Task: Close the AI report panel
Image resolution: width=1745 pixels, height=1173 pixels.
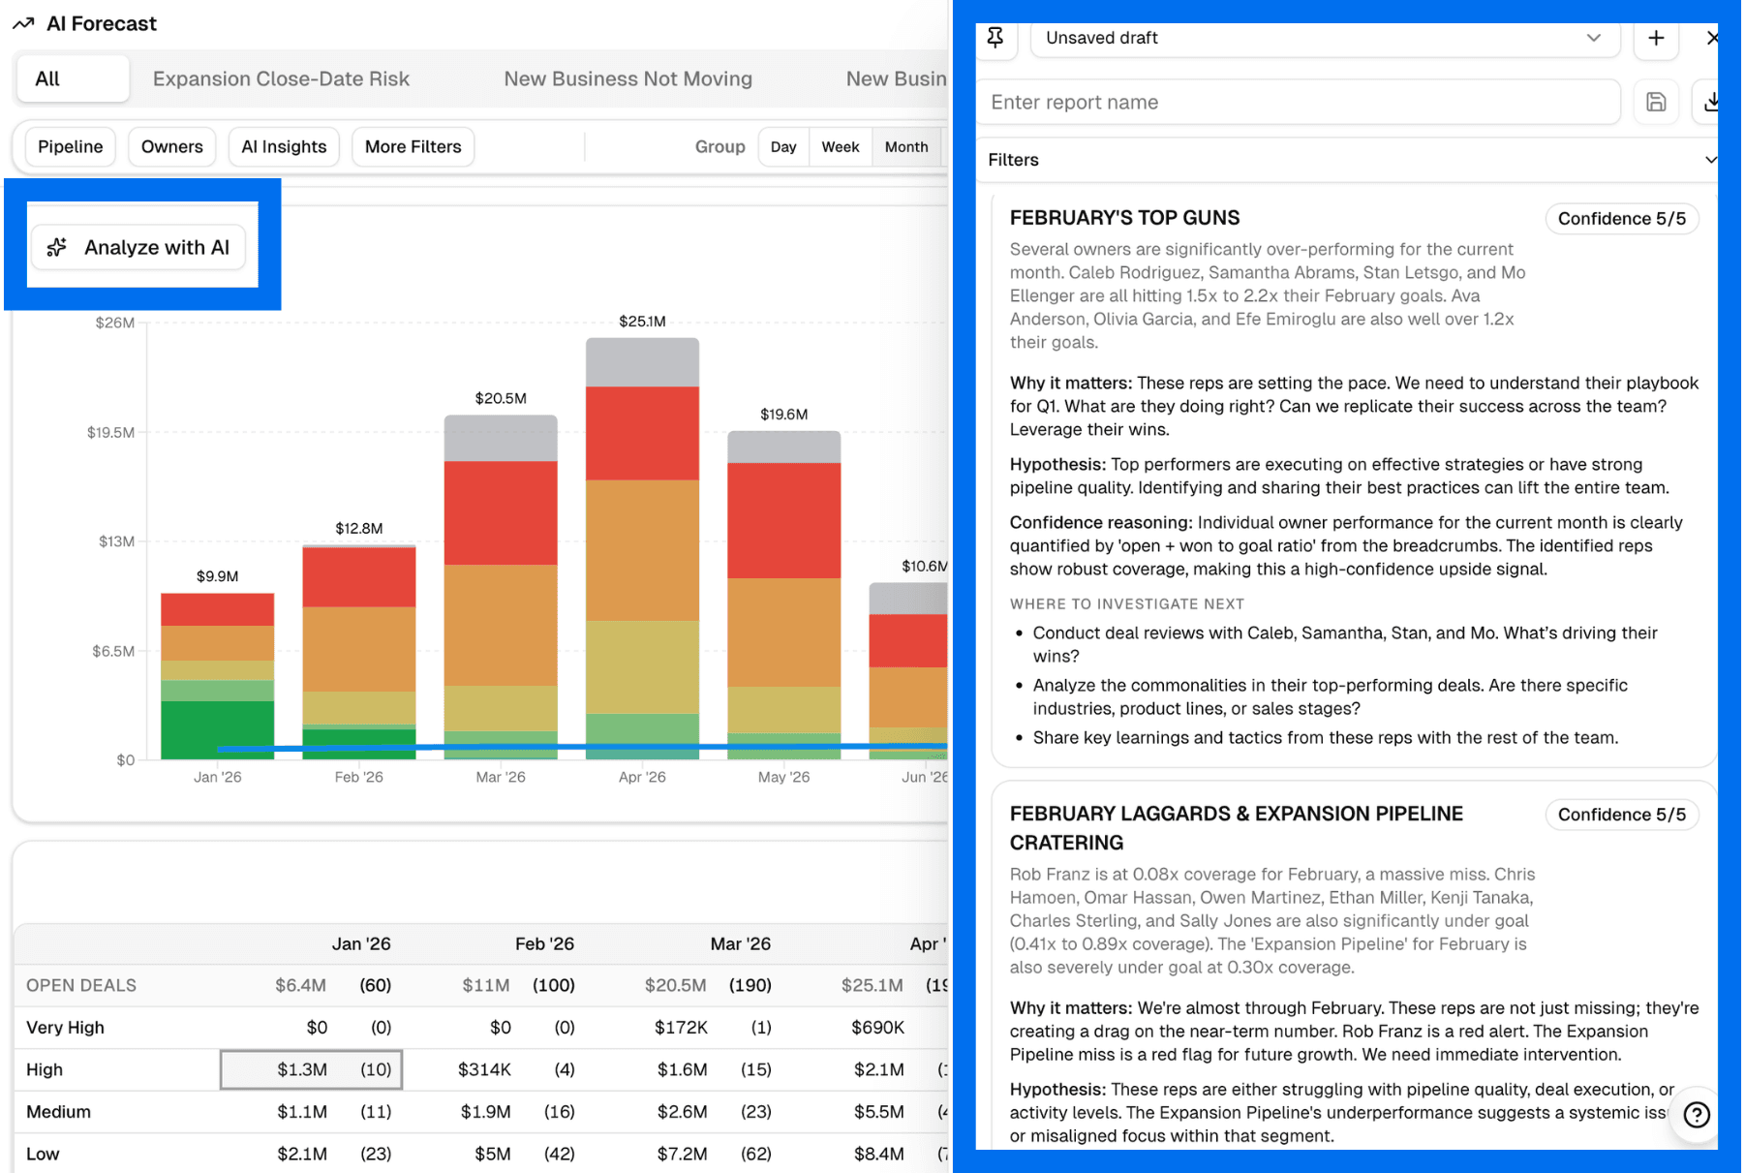Action: point(1712,38)
